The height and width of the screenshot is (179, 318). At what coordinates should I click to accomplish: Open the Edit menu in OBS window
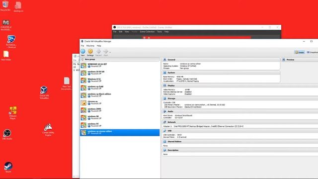coord(120,32)
